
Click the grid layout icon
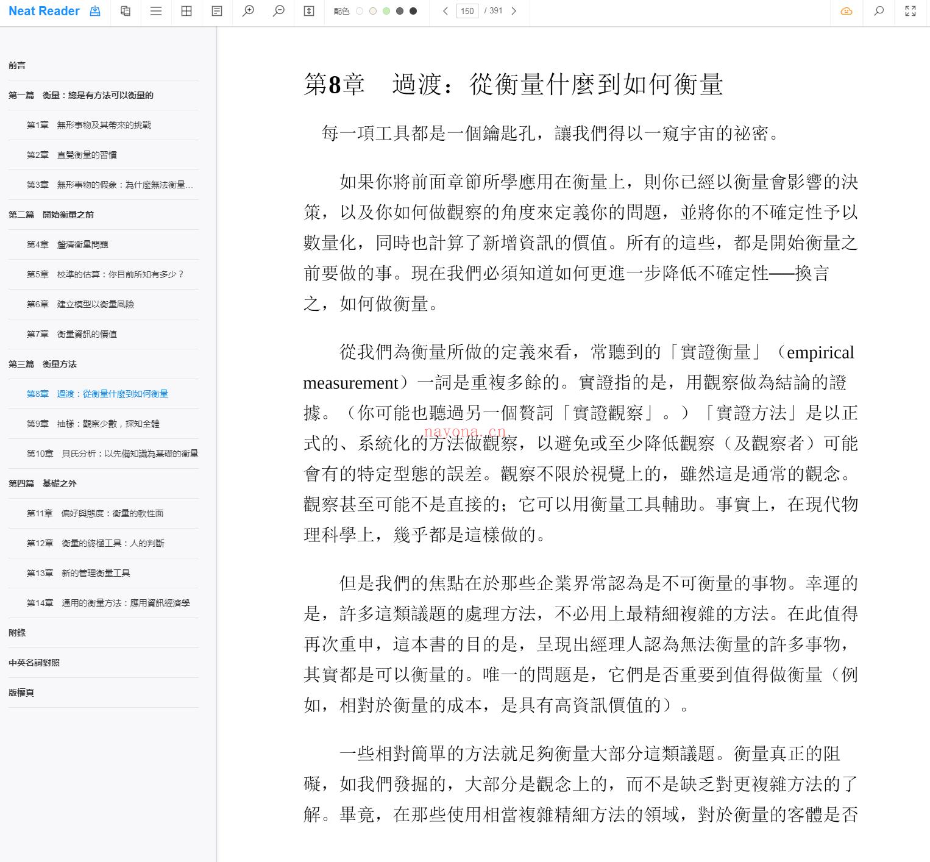186,11
